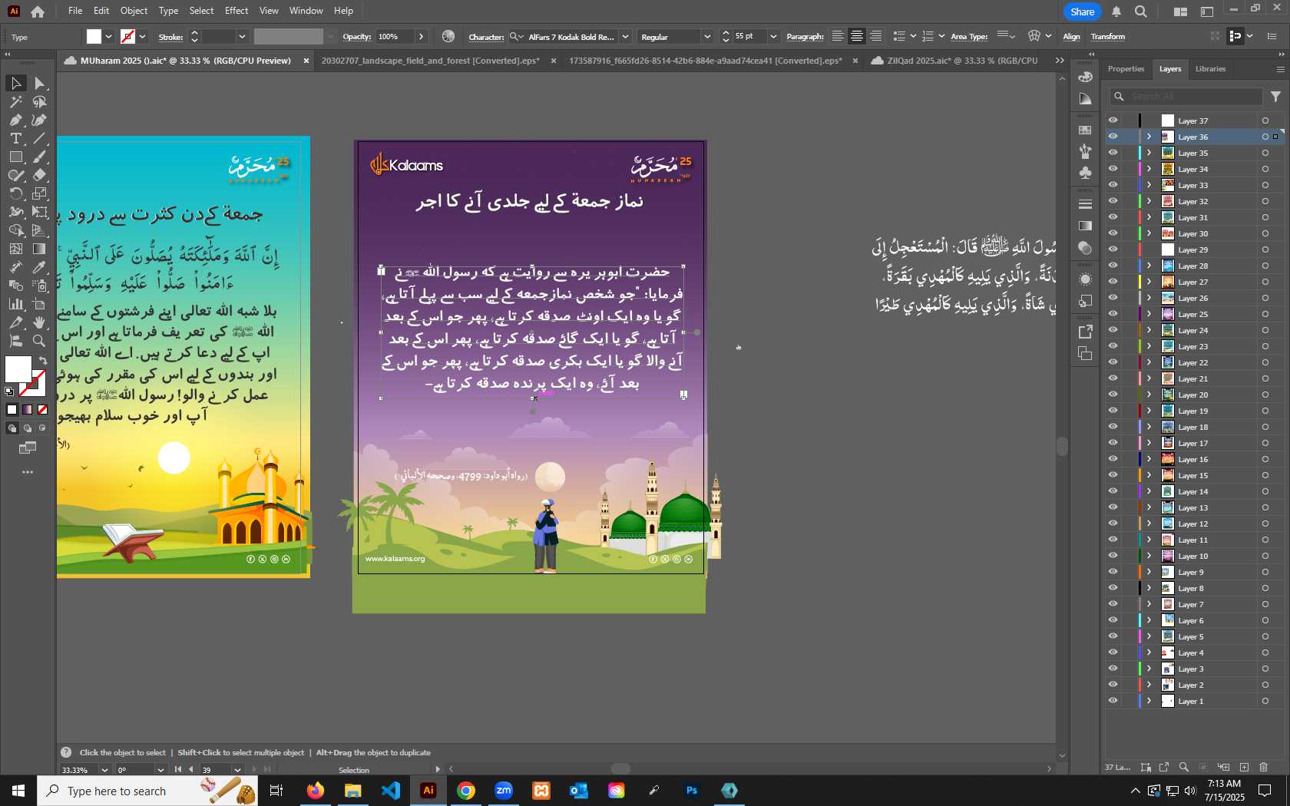
Task: Toggle visibility of Layer 15
Action: pos(1113,475)
